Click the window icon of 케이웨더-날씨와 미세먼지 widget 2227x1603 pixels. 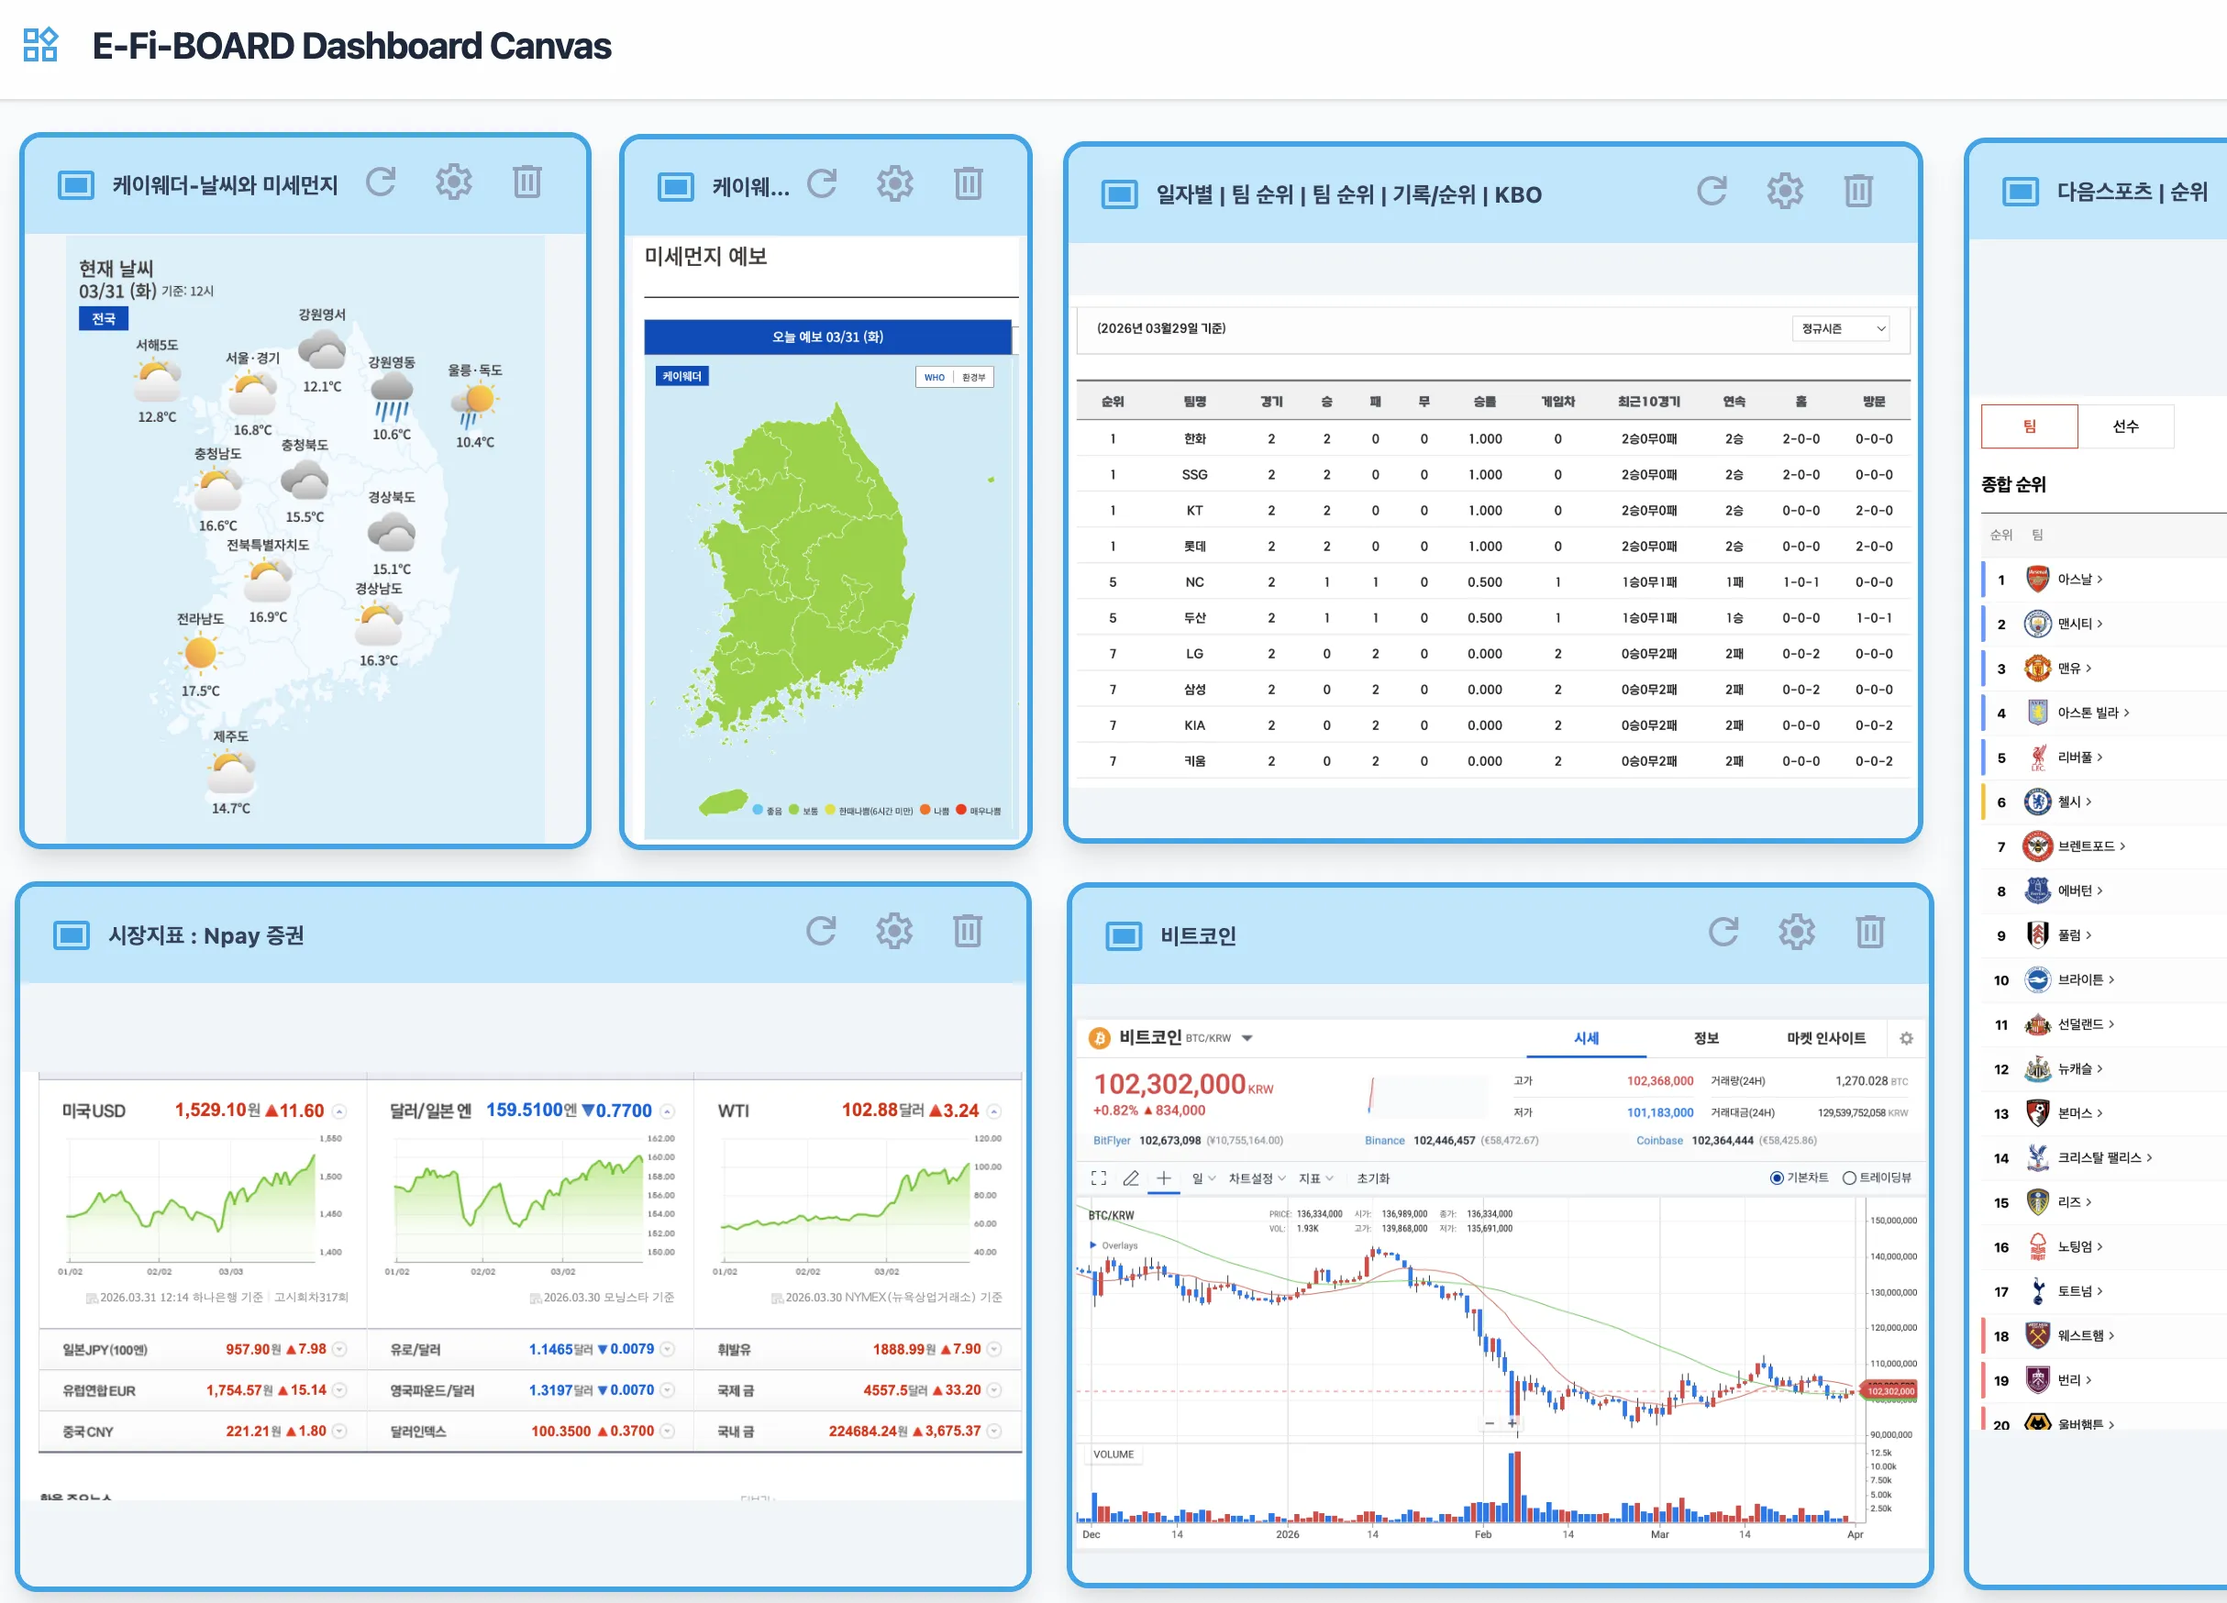click(x=75, y=184)
